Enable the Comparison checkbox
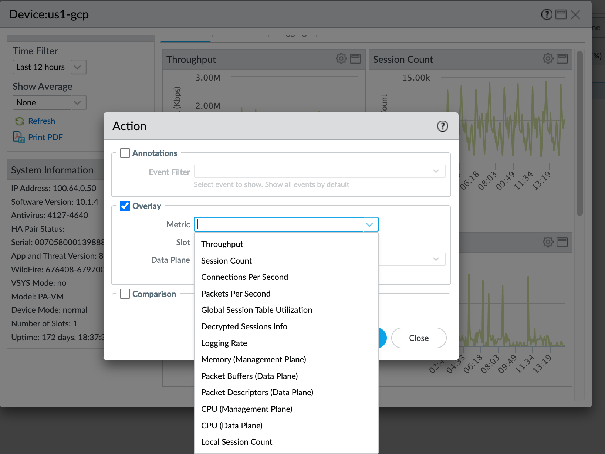The height and width of the screenshot is (454, 605). (125, 294)
